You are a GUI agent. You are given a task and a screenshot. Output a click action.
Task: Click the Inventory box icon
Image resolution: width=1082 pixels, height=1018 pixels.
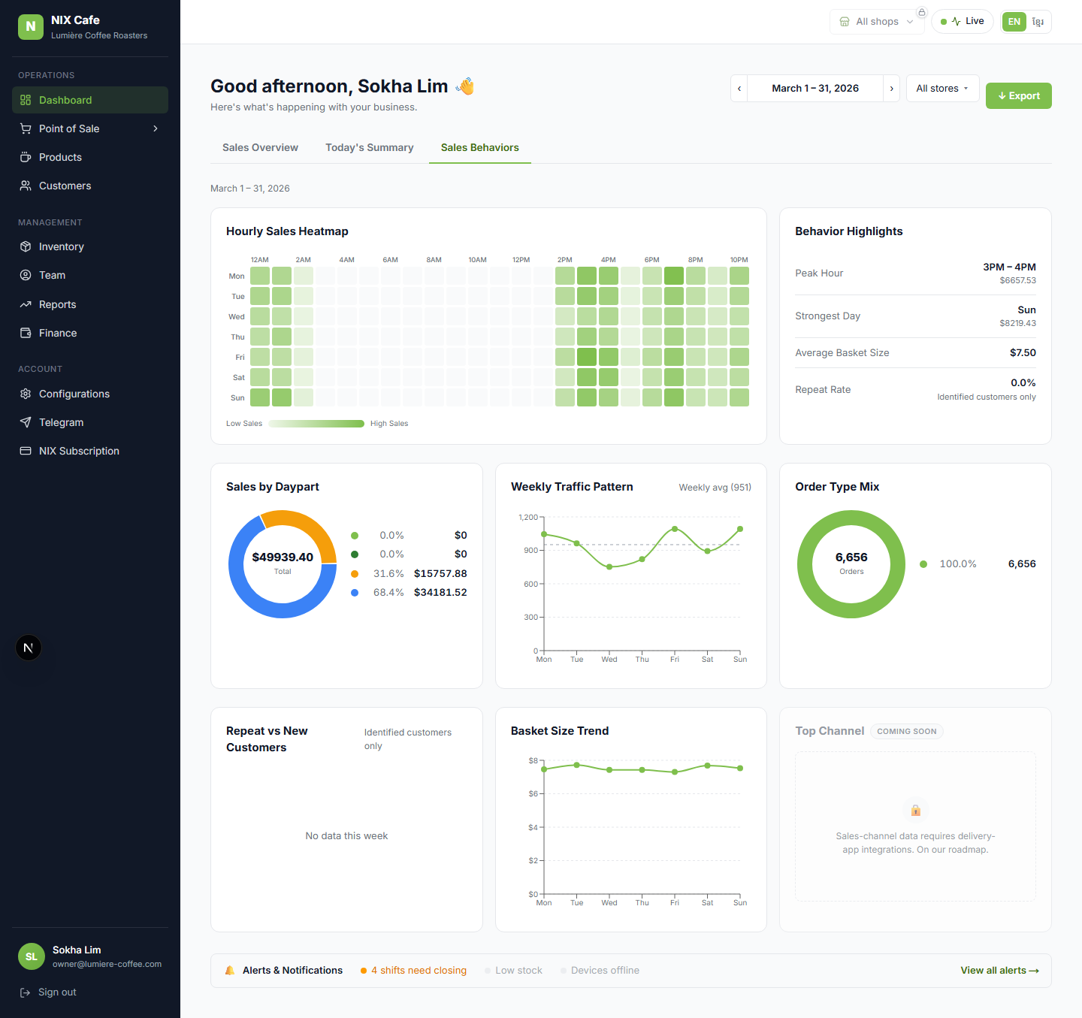pos(26,246)
